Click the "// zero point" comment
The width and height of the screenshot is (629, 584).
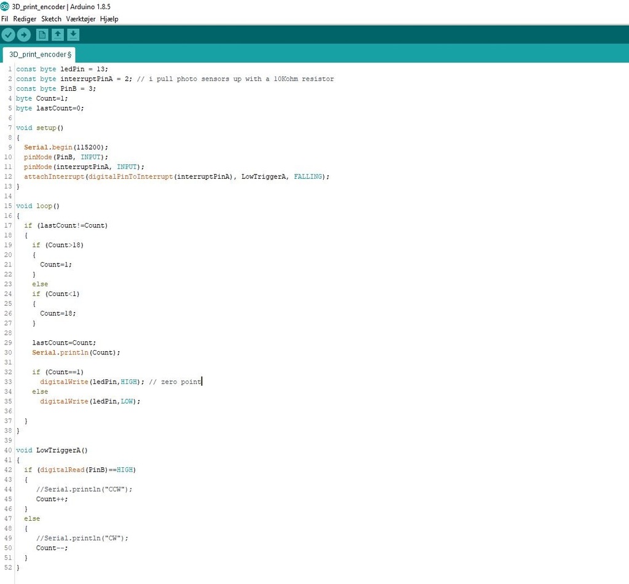[x=175, y=382]
